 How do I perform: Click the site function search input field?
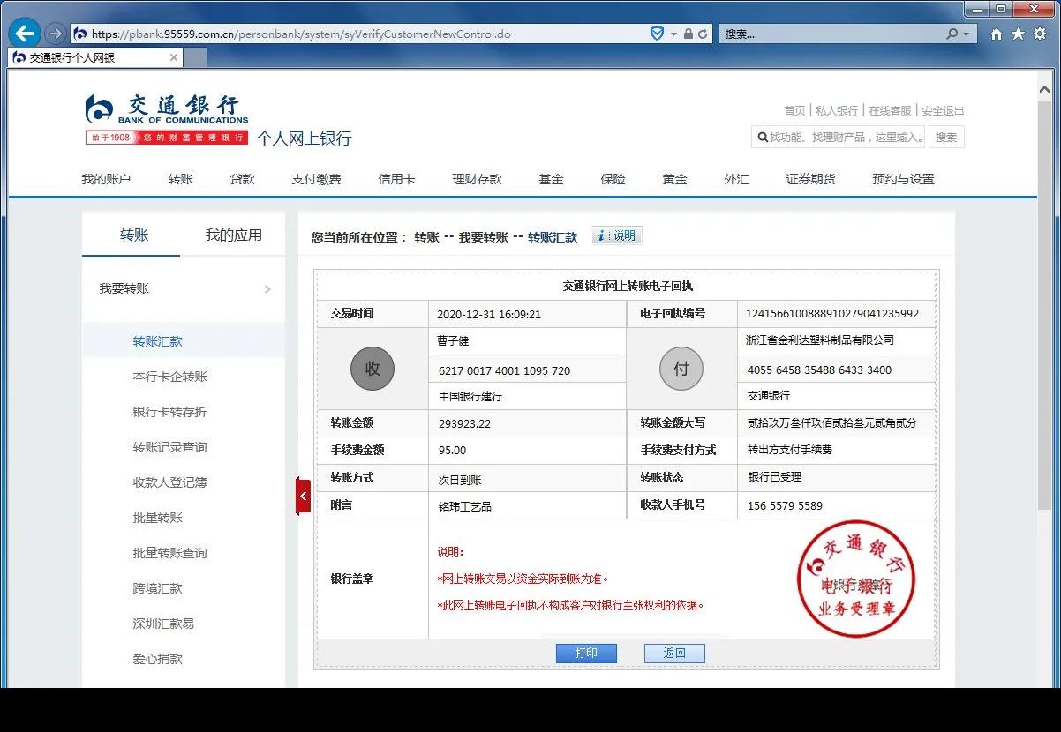[839, 138]
